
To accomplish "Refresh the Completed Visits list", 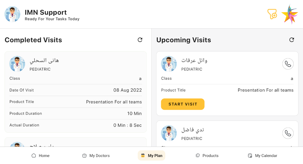I will (x=140, y=40).
